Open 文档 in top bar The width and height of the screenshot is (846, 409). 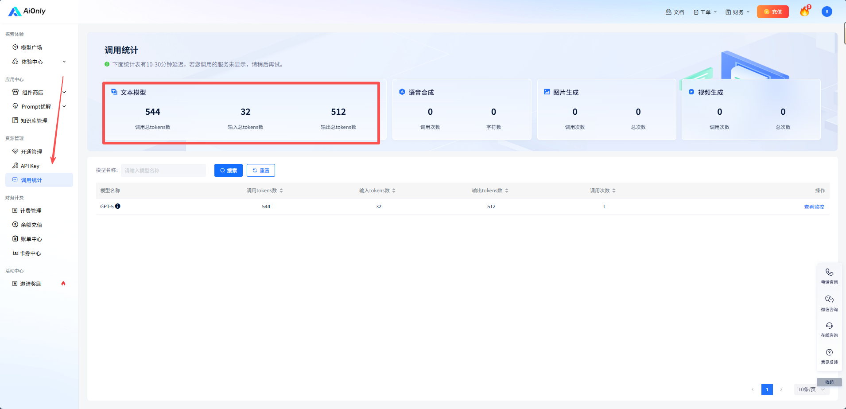point(675,12)
